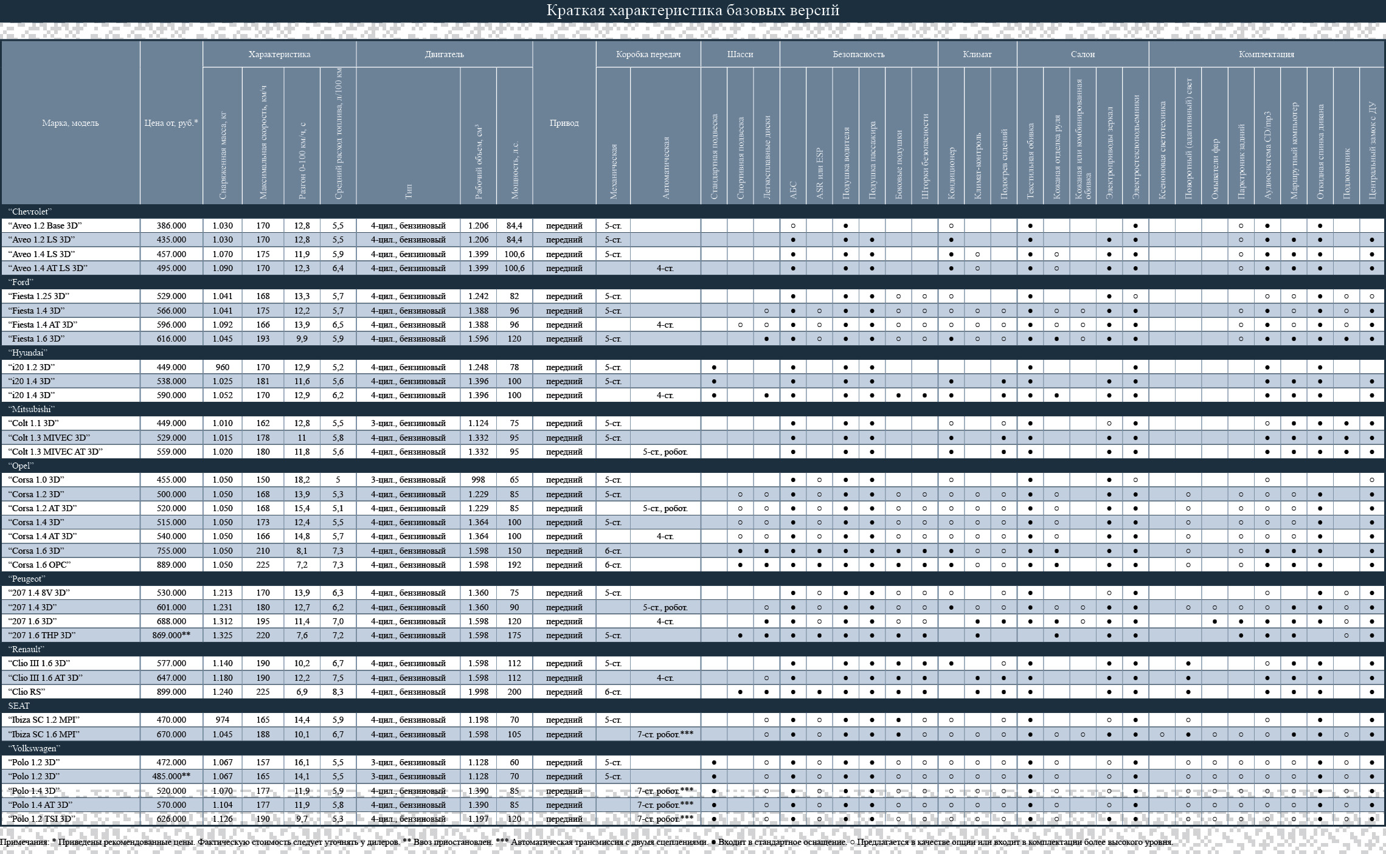1386x854 pixels.
Task: Click the 'Двигатель' group header
Action: 445,54
